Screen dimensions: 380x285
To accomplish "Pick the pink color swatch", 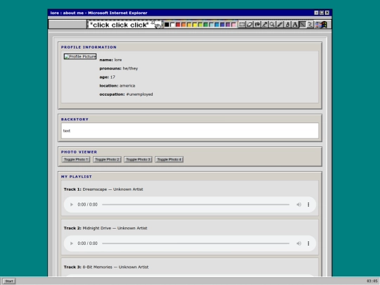I will point(234,25).
